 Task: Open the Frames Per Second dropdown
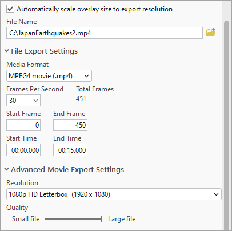point(23,101)
